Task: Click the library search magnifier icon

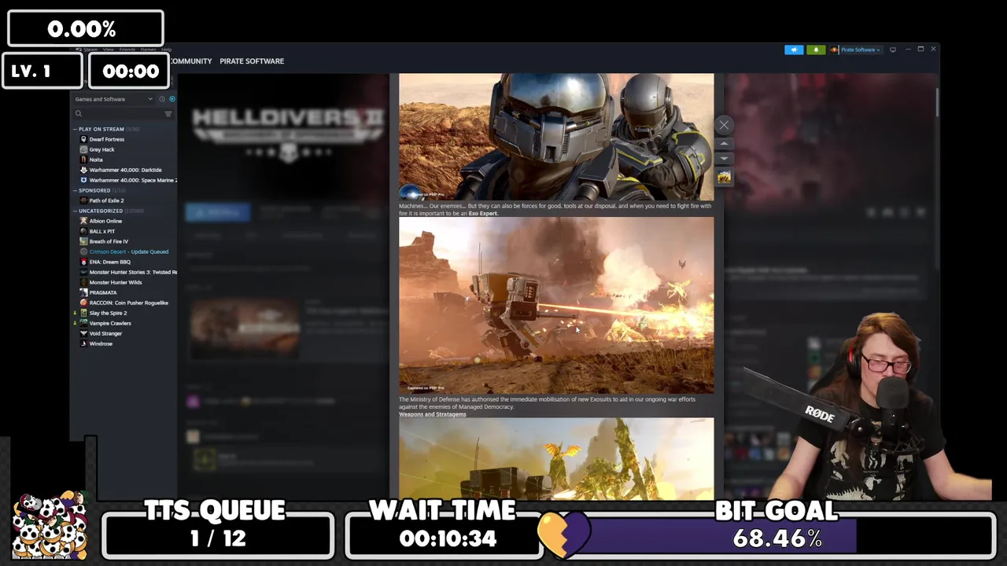Action: click(79, 114)
